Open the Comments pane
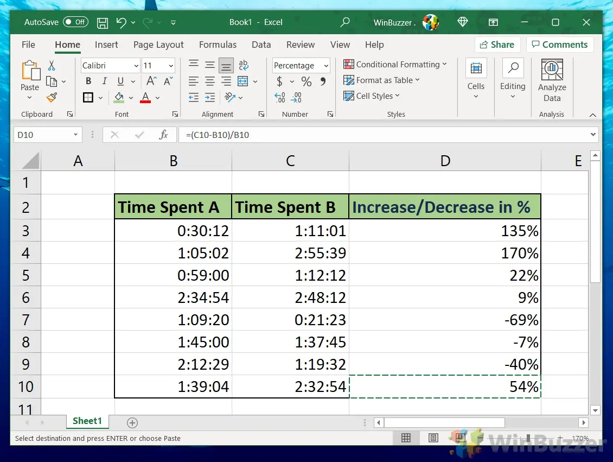 point(560,45)
